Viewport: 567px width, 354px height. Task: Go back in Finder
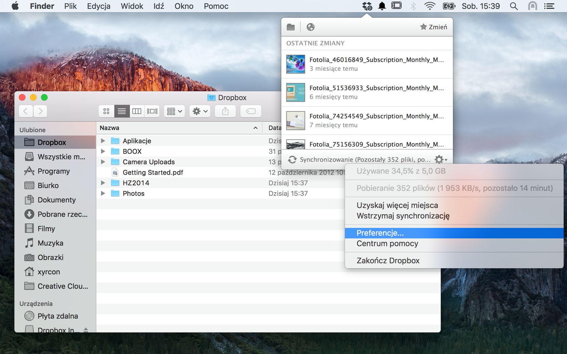(26, 111)
